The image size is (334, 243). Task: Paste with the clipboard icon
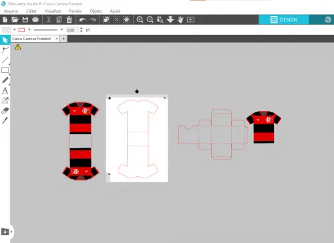click(x=69, y=20)
